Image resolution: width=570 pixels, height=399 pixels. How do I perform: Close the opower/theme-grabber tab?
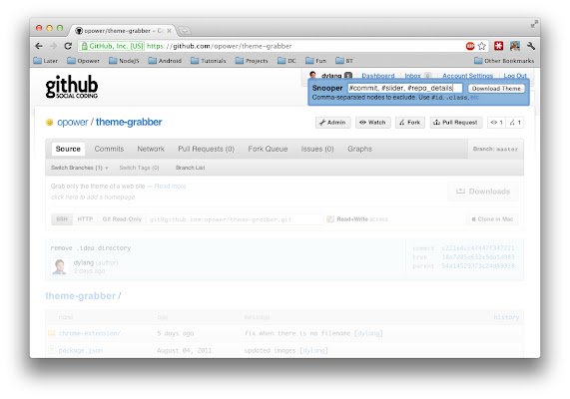point(170,31)
